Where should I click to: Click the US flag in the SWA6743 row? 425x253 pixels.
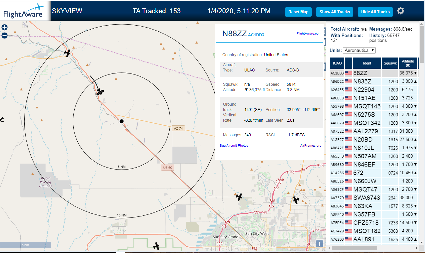click(x=349, y=197)
